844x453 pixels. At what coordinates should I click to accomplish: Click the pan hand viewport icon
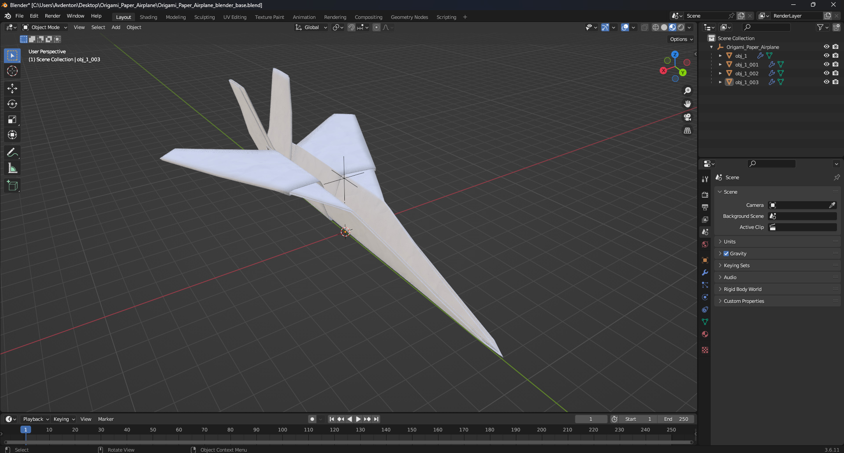pyautogui.click(x=687, y=104)
